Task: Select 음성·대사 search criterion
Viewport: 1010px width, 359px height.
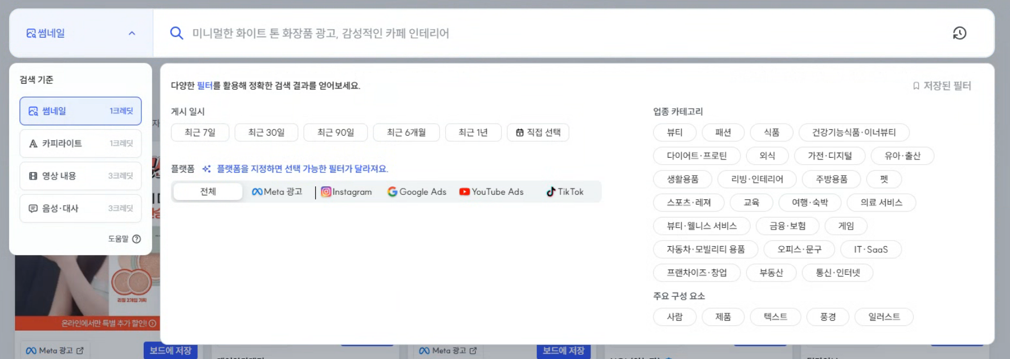Action: pos(81,209)
